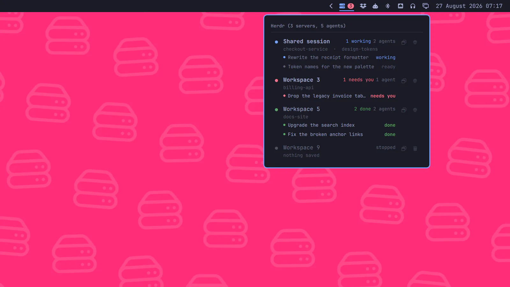Image resolution: width=510 pixels, height=287 pixels.
Task: Click the 'checkout-service' project label
Action: (305, 49)
